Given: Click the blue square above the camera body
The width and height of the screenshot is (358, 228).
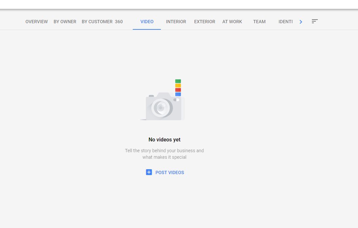Looking at the screenshot, I should click(178, 94).
